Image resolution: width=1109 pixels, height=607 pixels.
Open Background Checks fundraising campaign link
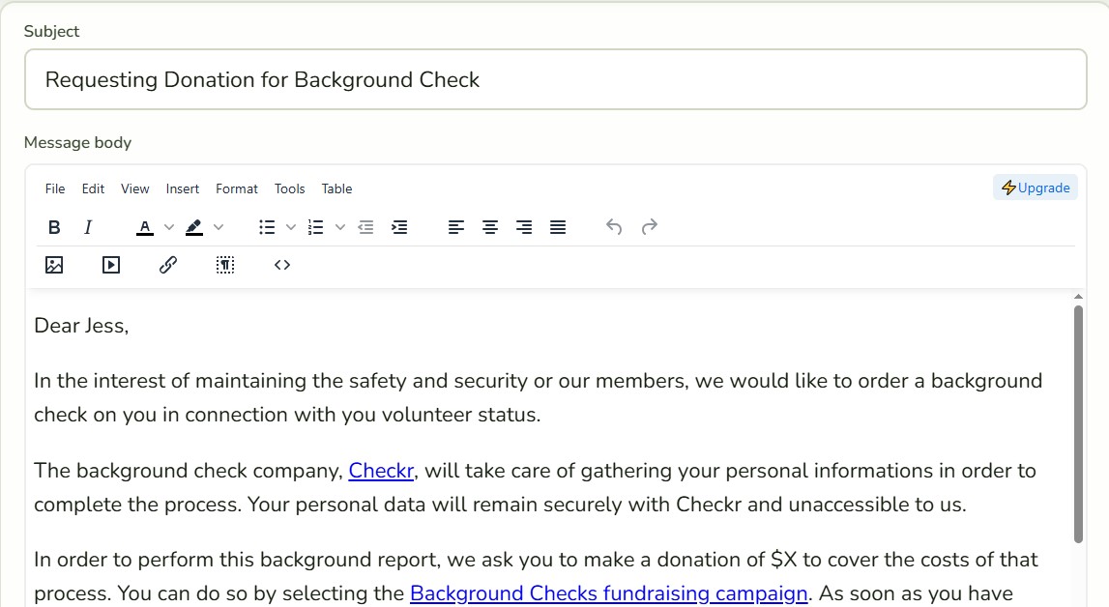609,593
